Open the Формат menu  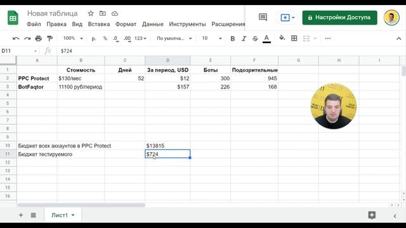(126, 24)
